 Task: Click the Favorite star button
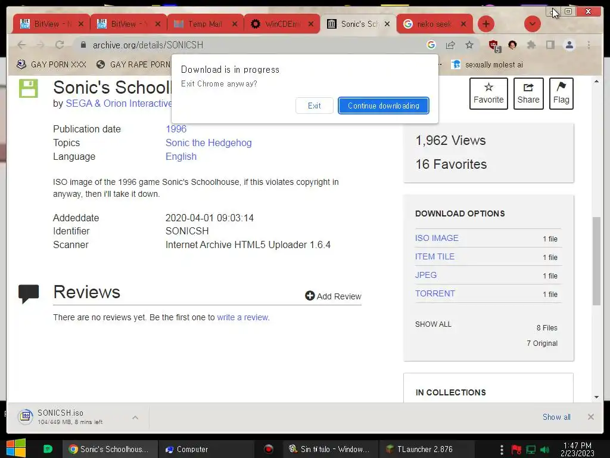(488, 94)
